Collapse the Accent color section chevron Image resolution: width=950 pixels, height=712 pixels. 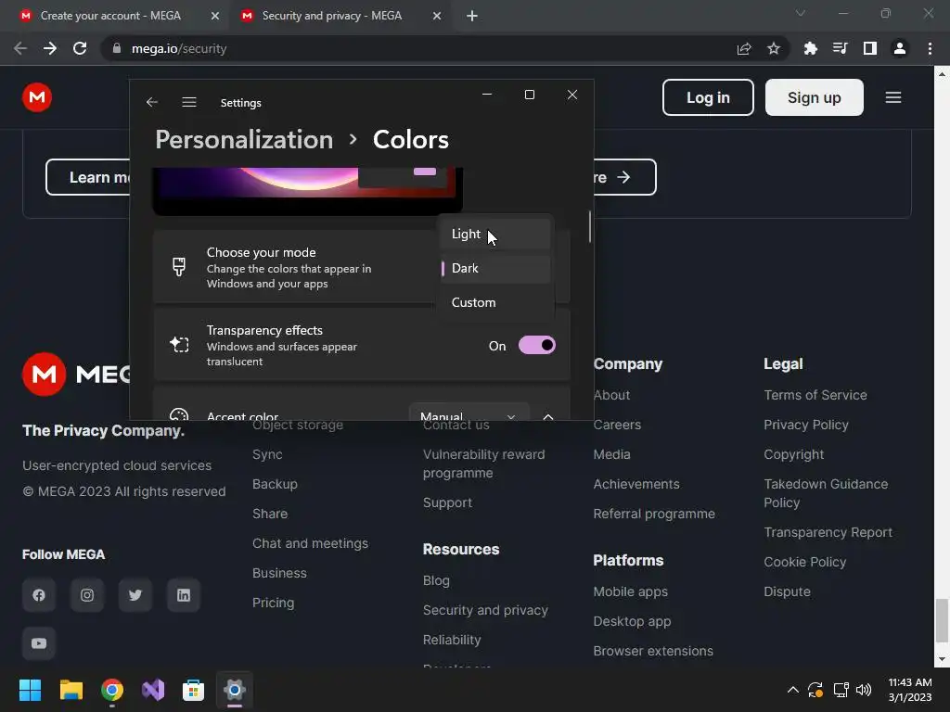548,416
